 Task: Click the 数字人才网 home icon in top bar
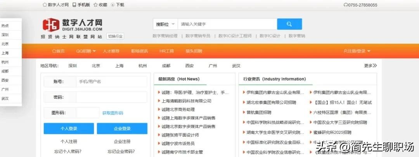(45, 5)
